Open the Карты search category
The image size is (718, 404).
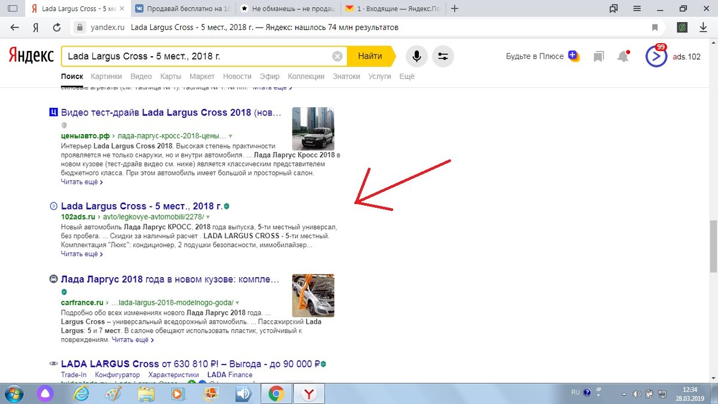point(171,76)
